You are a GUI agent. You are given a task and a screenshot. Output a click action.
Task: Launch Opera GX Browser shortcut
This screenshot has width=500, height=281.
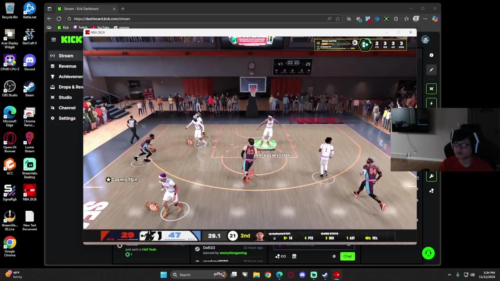click(10, 143)
